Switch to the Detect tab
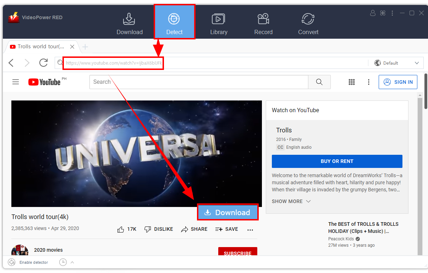Image resolution: width=428 pixels, height=273 pixels. click(x=174, y=22)
